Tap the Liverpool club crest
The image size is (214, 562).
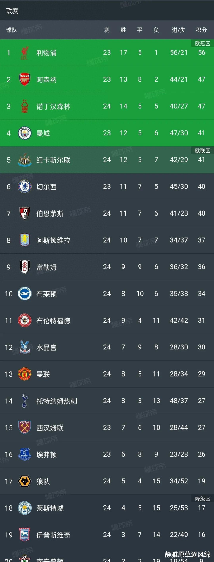tap(24, 53)
